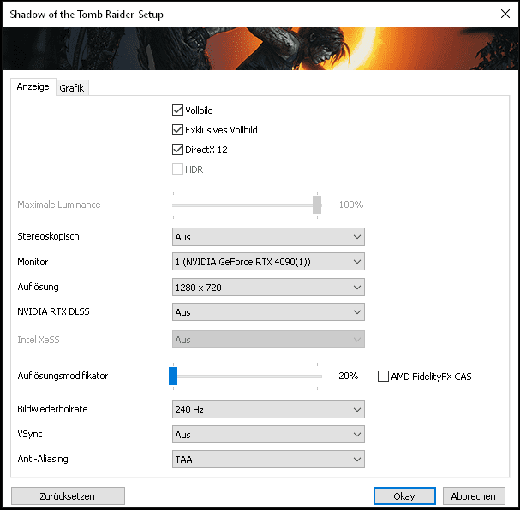Open the Bildwiederholrate dropdown

pos(268,410)
